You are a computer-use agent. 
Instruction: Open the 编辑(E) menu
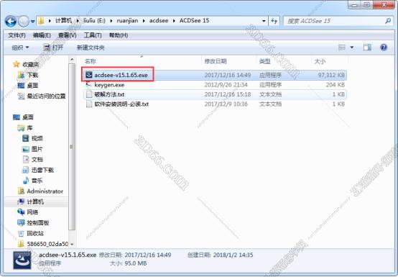click(x=42, y=35)
